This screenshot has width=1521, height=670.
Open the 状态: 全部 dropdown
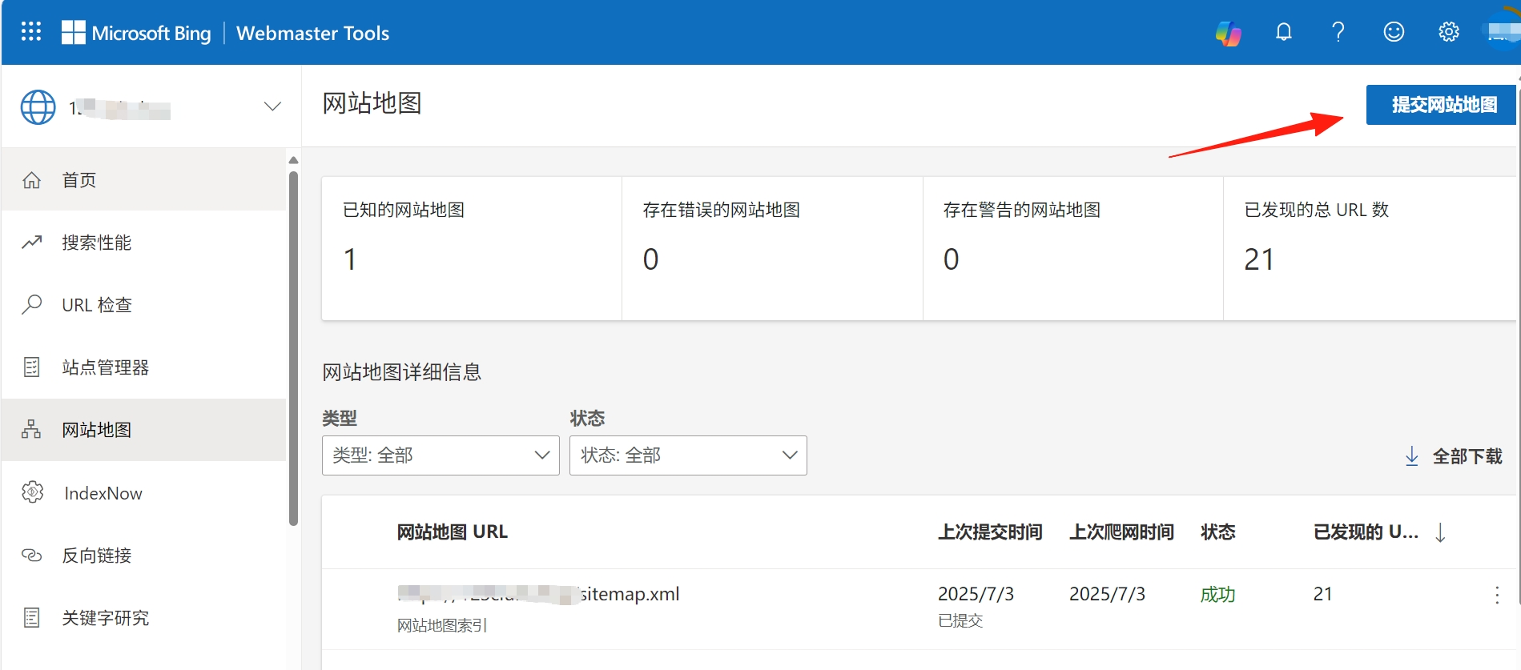[x=688, y=455]
